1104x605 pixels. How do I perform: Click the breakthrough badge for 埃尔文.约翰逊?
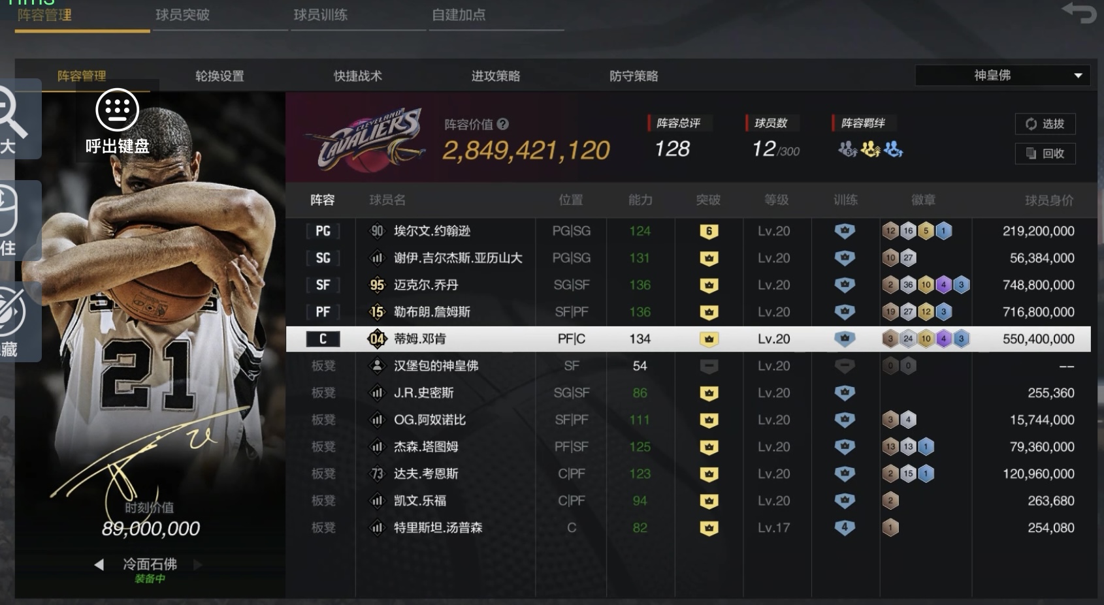pyautogui.click(x=709, y=231)
